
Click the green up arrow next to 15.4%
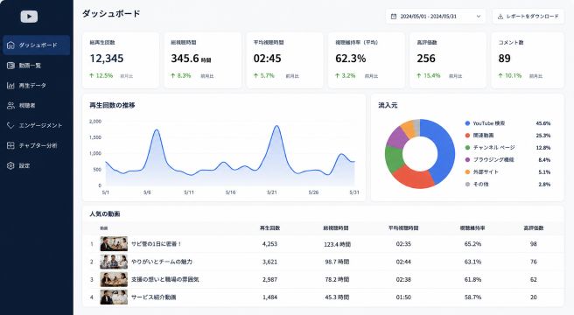tap(419, 75)
